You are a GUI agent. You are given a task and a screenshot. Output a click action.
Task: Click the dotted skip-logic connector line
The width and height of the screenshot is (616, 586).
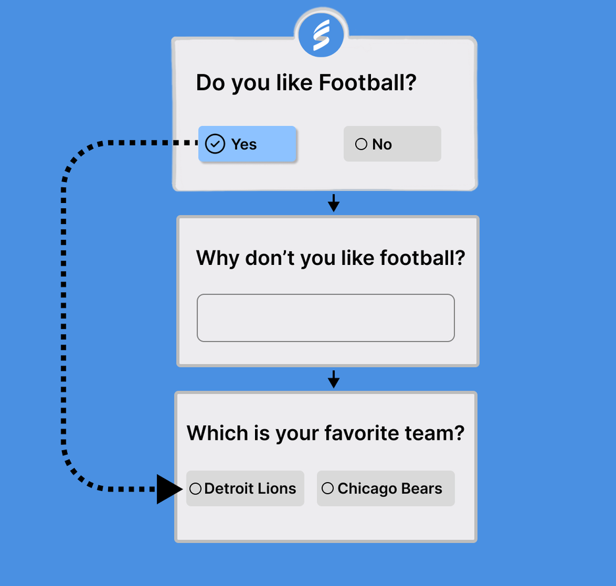tap(65, 316)
